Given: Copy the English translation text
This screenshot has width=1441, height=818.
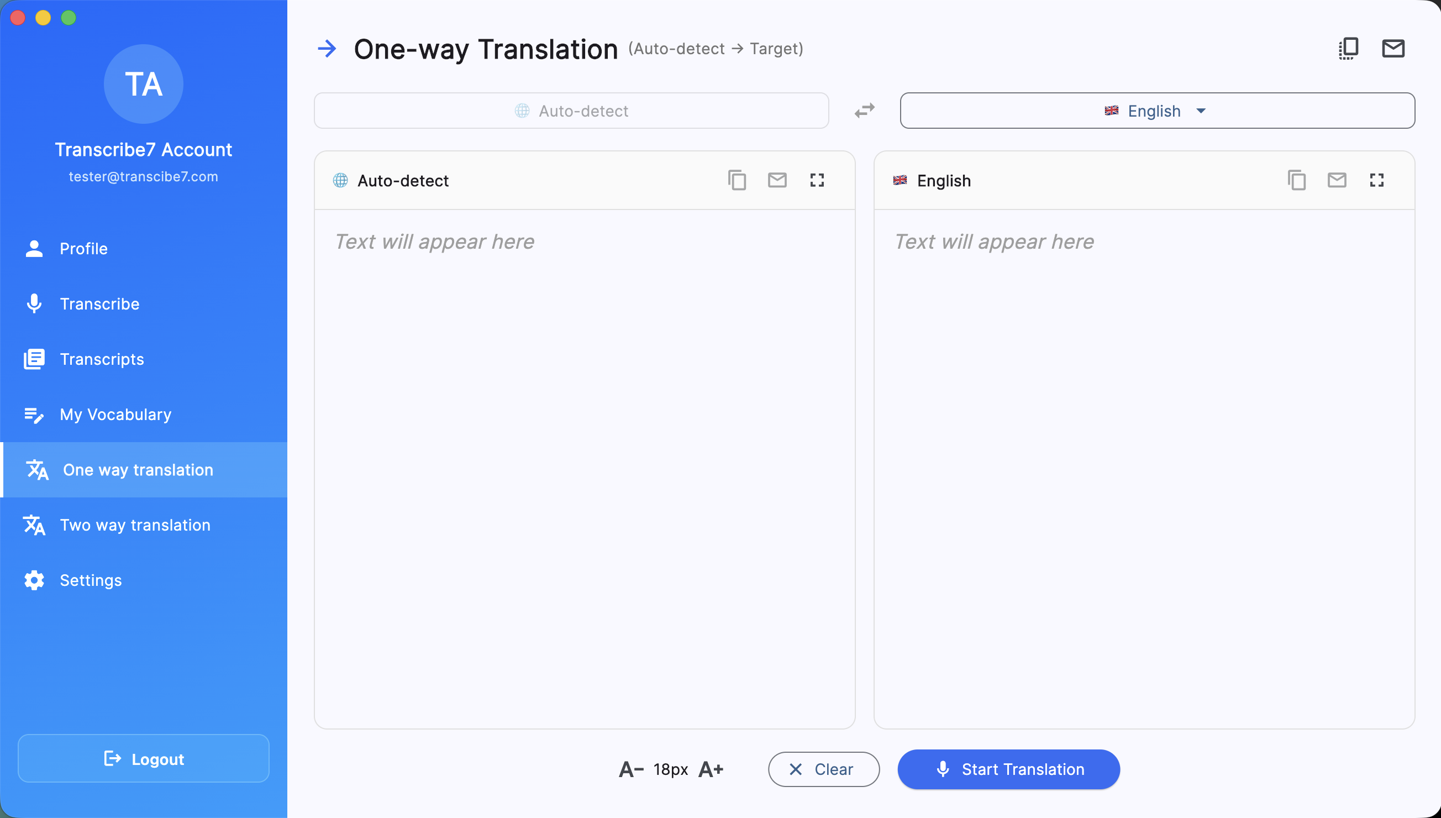Looking at the screenshot, I should click(x=1297, y=180).
